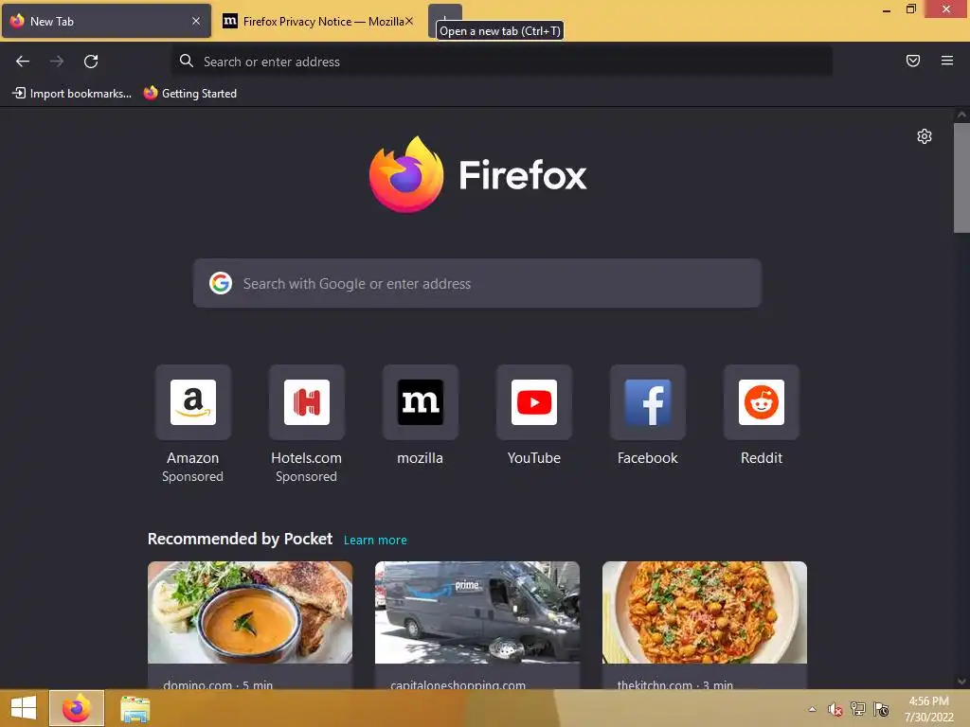Open a new tab with plus button

(x=445, y=21)
